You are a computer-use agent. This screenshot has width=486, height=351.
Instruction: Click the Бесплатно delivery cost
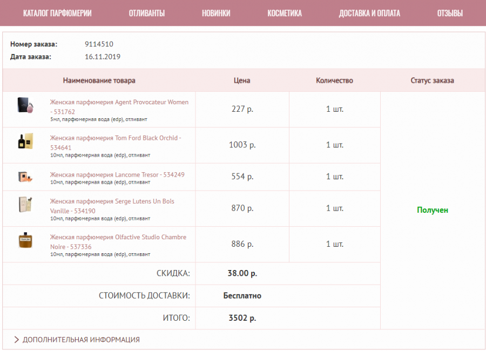coord(242,296)
